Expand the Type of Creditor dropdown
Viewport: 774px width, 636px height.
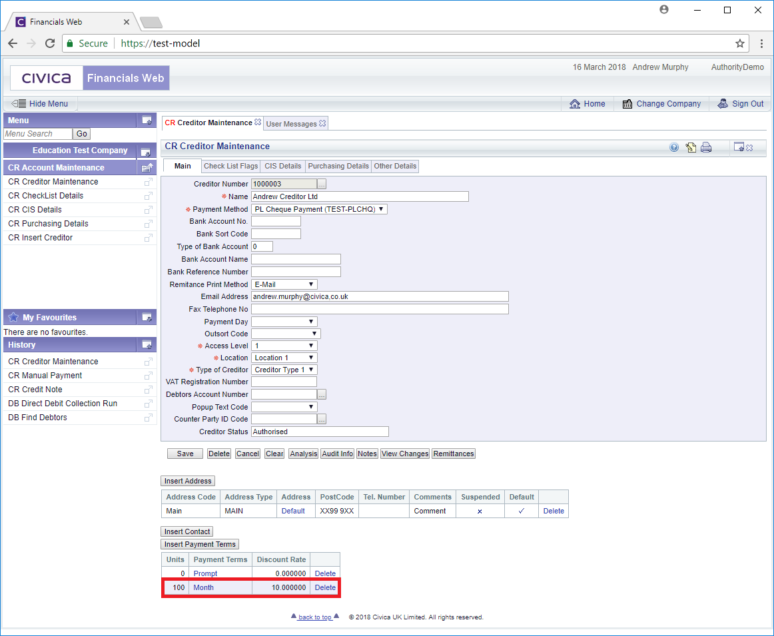pyautogui.click(x=284, y=370)
